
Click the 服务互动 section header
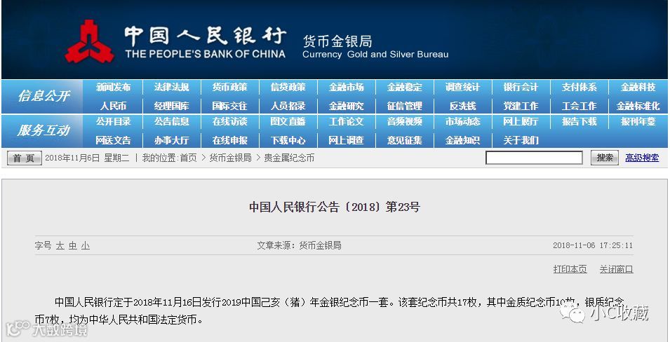click(x=43, y=130)
